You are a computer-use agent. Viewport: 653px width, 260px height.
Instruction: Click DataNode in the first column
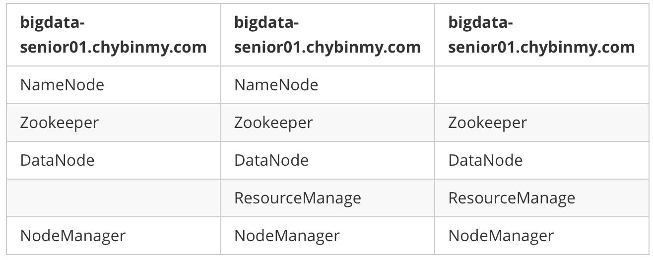click(x=57, y=160)
